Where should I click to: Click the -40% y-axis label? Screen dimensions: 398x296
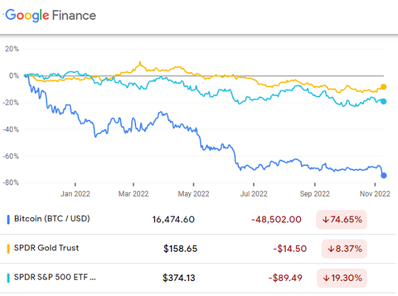pos(11,129)
